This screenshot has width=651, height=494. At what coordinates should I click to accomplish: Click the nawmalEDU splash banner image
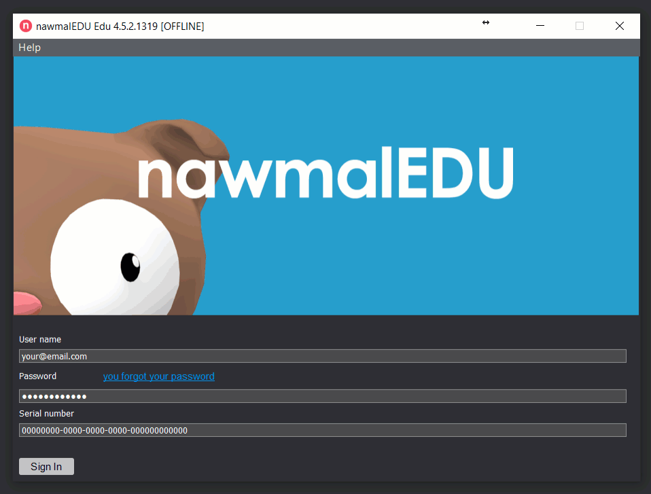tap(326, 186)
